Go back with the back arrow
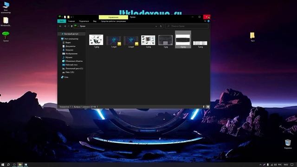The image size is (297, 167). click(x=60, y=26)
